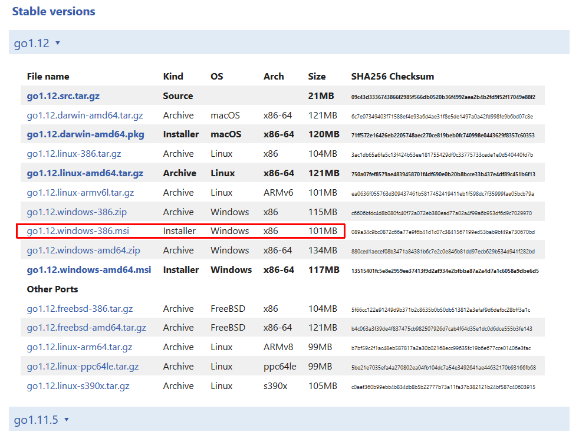Screen dimensions: 579x445
Task: Click Source kind in src.tar.gz row
Action: [178, 96]
